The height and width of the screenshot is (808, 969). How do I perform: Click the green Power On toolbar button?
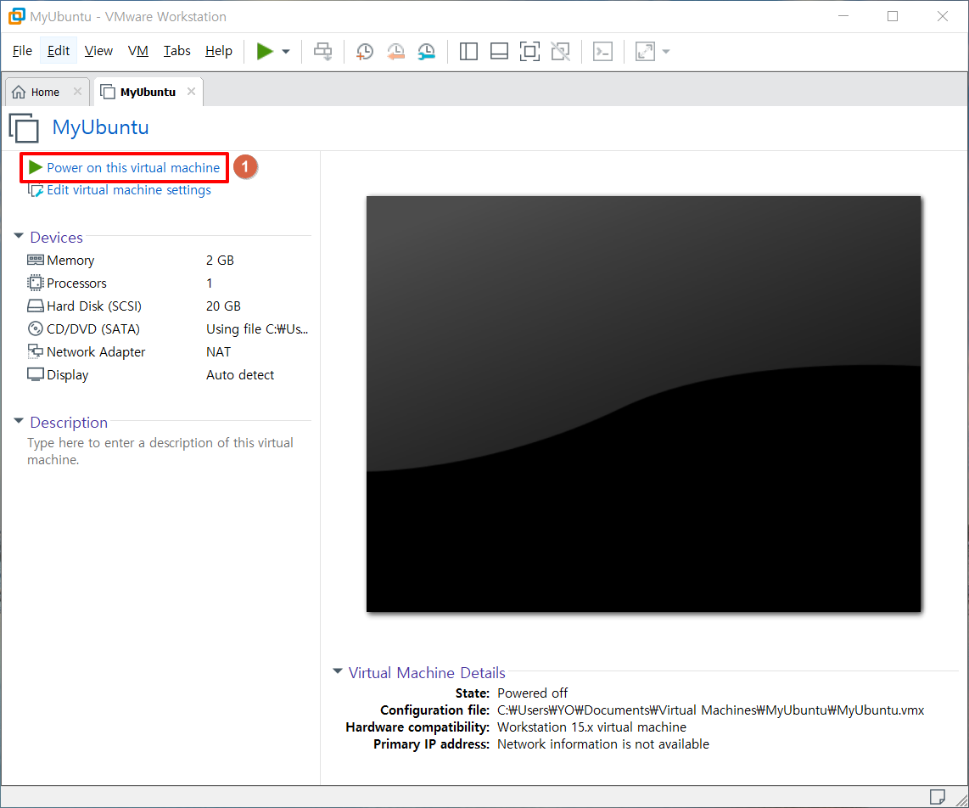265,51
